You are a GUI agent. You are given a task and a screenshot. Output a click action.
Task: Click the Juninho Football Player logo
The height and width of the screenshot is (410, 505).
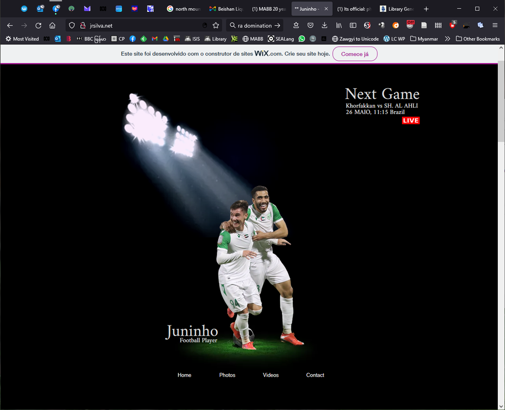(192, 334)
